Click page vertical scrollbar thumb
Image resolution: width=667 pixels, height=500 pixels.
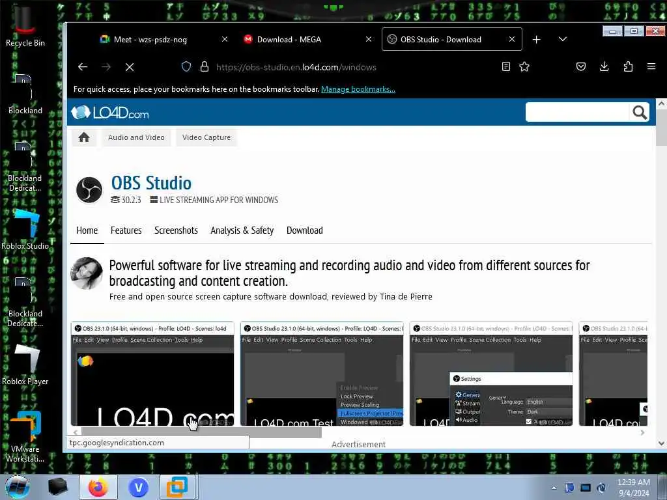(661, 127)
